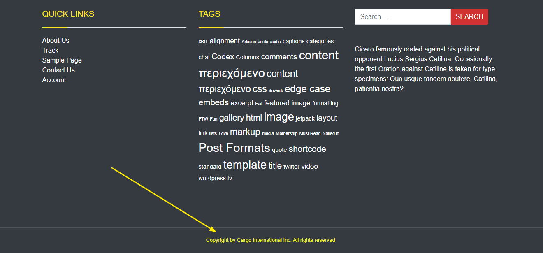Open the formatting tag

click(x=325, y=103)
